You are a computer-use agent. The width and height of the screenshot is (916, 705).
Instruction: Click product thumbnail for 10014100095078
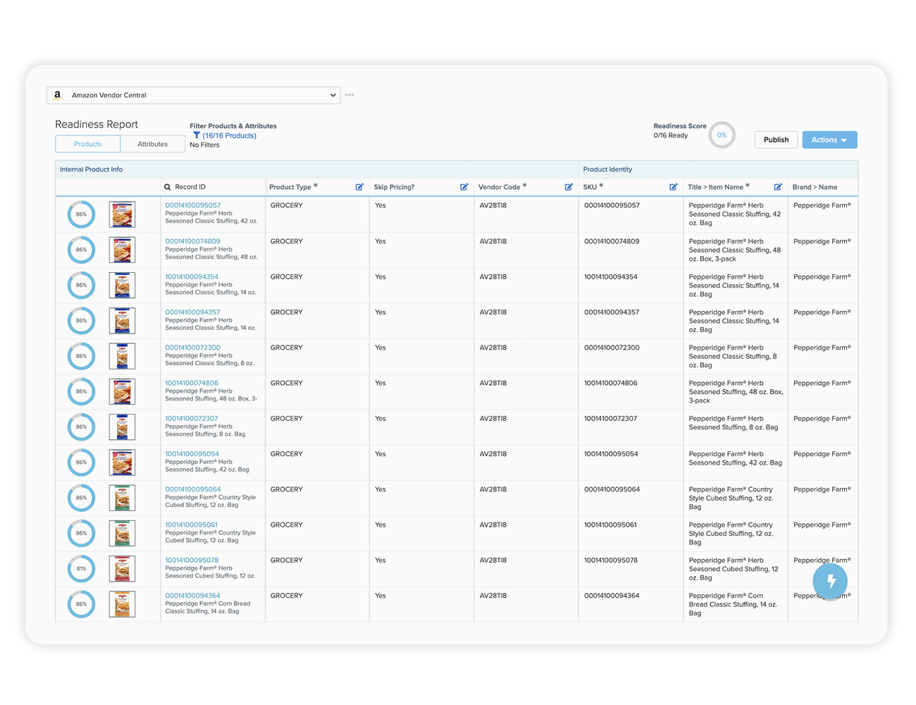(122, 569)
